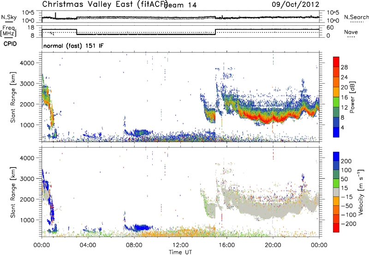This screenshot has width=369, height=255.
Task: Click the 'Time UT' axis label
Action: [180, 252]
